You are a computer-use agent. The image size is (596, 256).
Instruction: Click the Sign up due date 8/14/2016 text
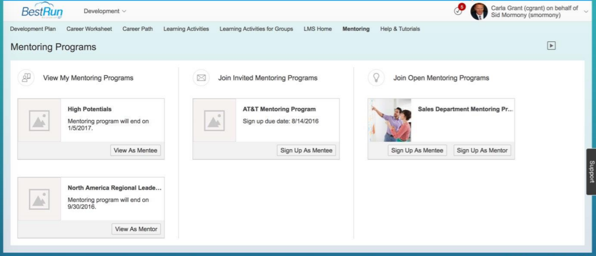tap(281, 121)
